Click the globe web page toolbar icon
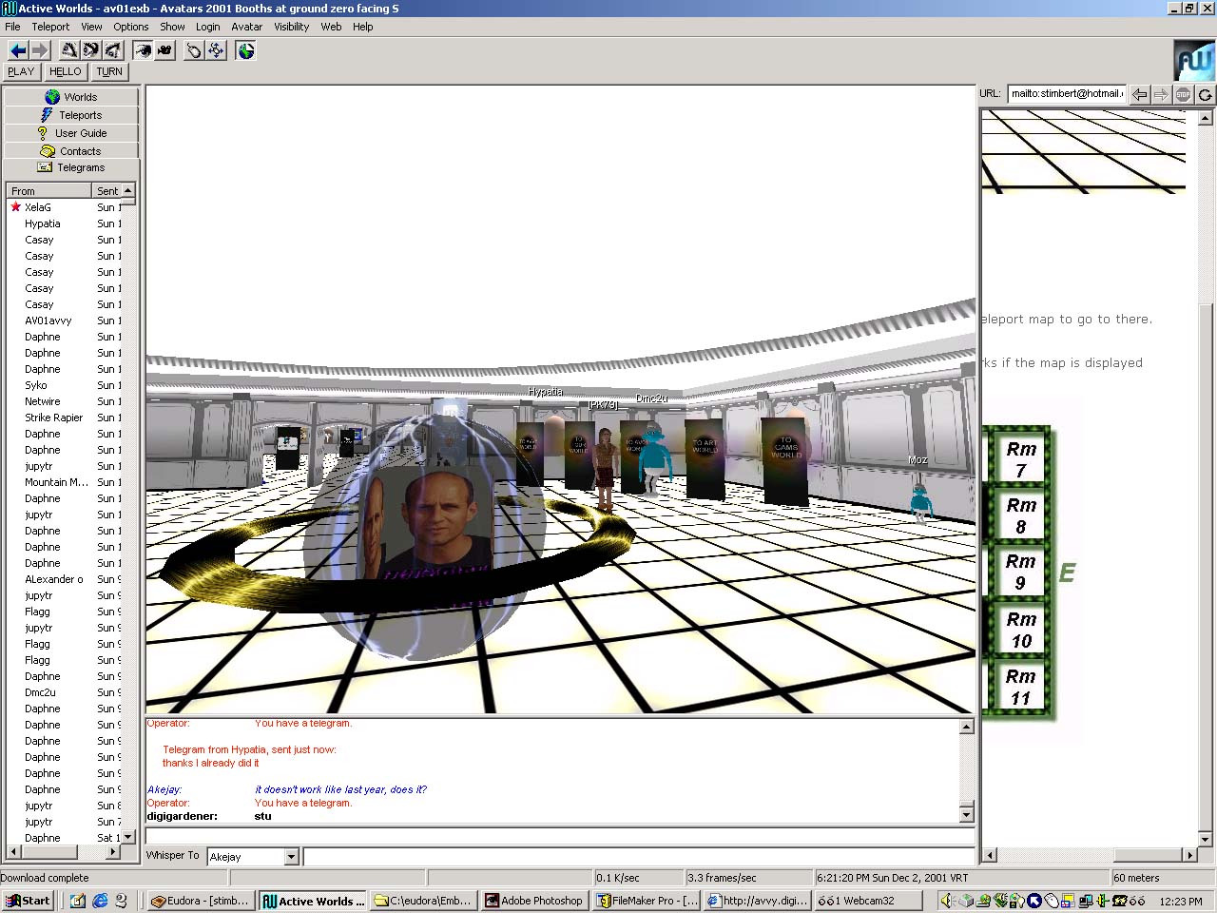This screenshot has height=913, width=1217. (245, 50)
